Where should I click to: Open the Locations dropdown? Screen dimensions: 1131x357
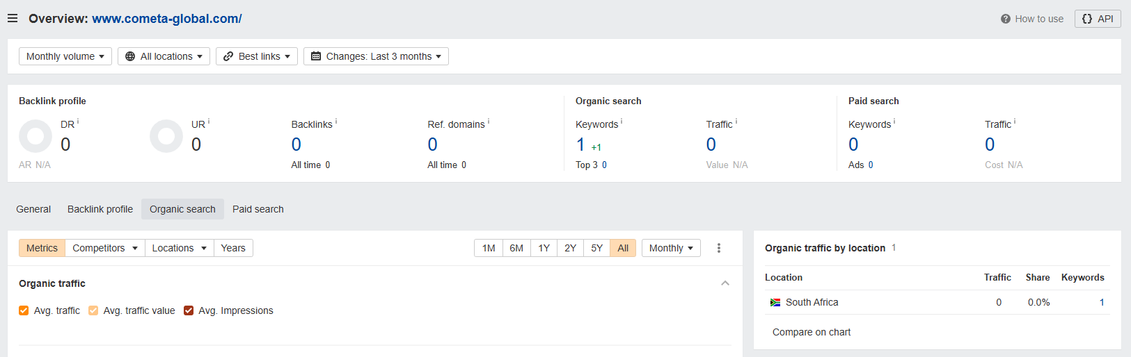(180, 248)
